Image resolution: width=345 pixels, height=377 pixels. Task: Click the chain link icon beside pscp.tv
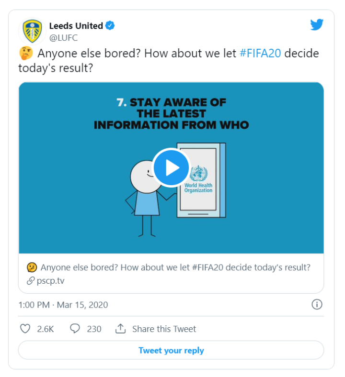pos(31,281)
